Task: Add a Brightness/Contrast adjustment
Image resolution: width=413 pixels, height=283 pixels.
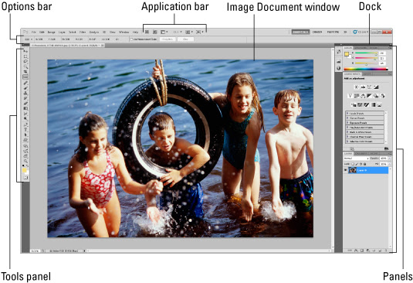Action: tap(357, 87)
